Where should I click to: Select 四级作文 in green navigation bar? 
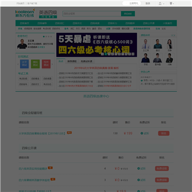[77, 23]
